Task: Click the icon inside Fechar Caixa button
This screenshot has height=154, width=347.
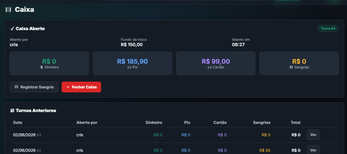Action: coord(68,87)
